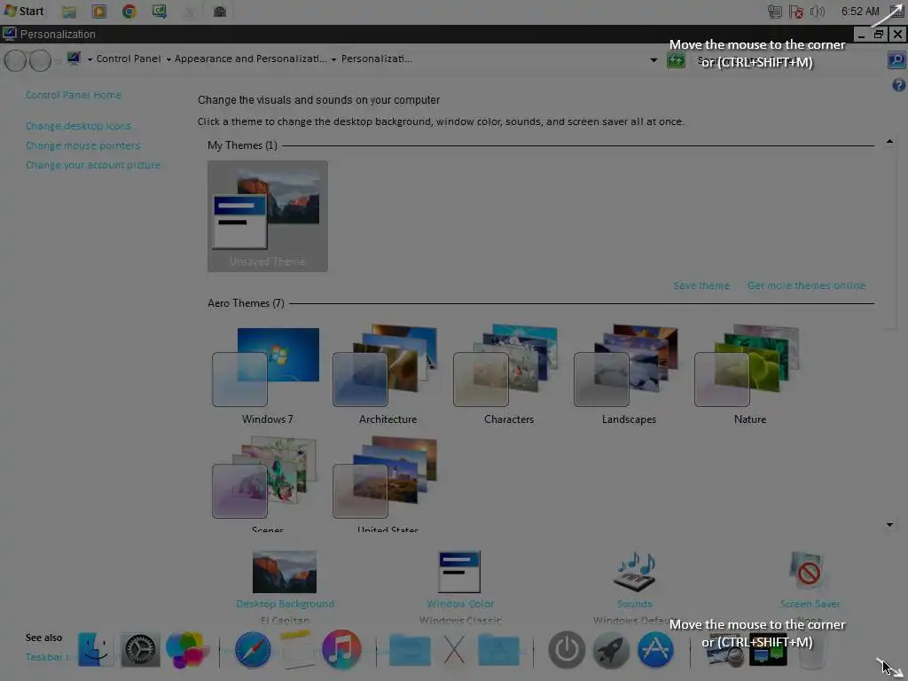
Task: Launch Safari compass from the dock
Action: pyautogui.click(x=253, y=650)
